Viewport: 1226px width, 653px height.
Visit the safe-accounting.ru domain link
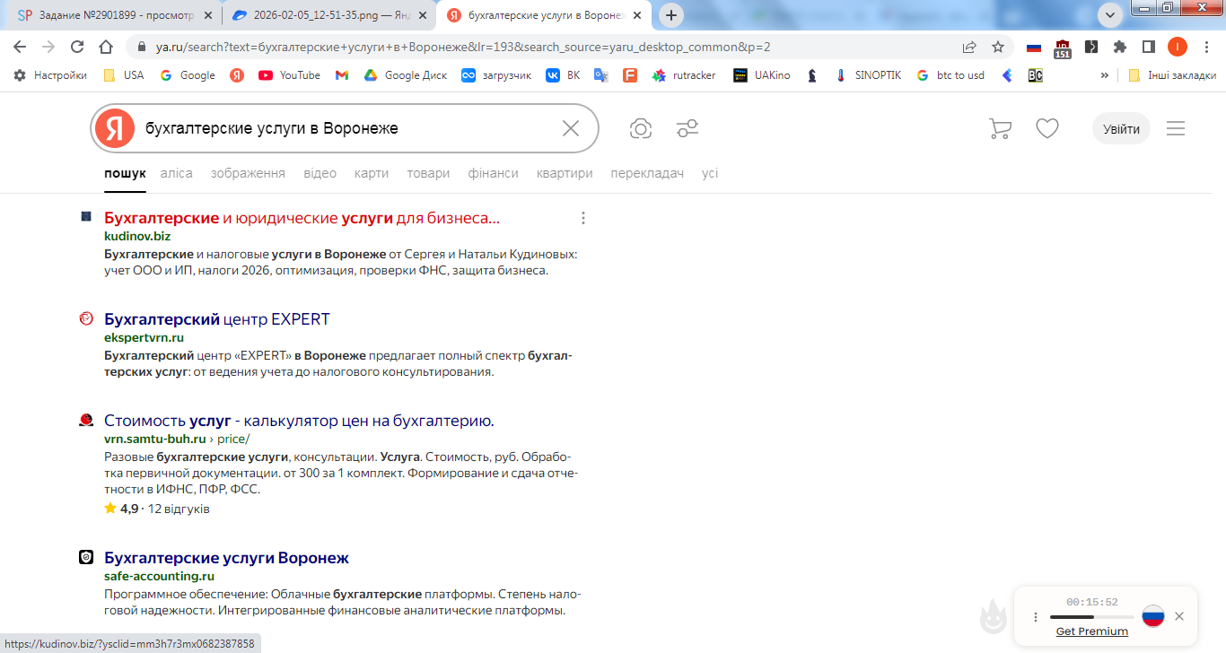(x=159, y=576)
